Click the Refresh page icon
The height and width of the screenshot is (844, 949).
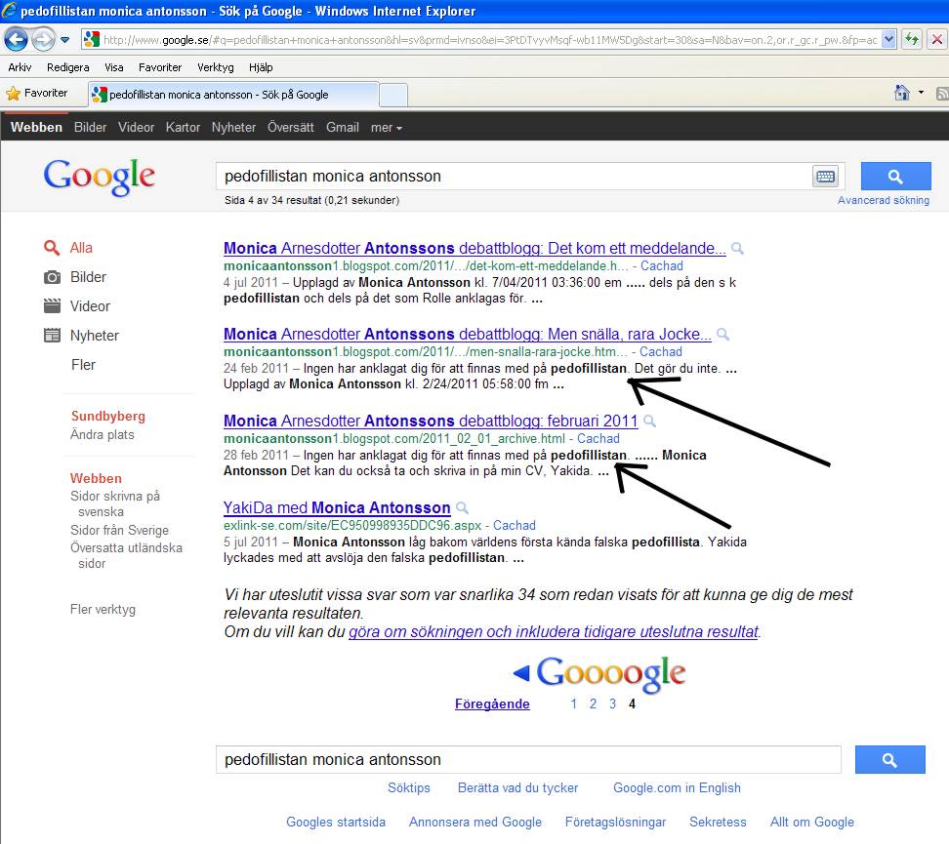click(x=912, y=40)
